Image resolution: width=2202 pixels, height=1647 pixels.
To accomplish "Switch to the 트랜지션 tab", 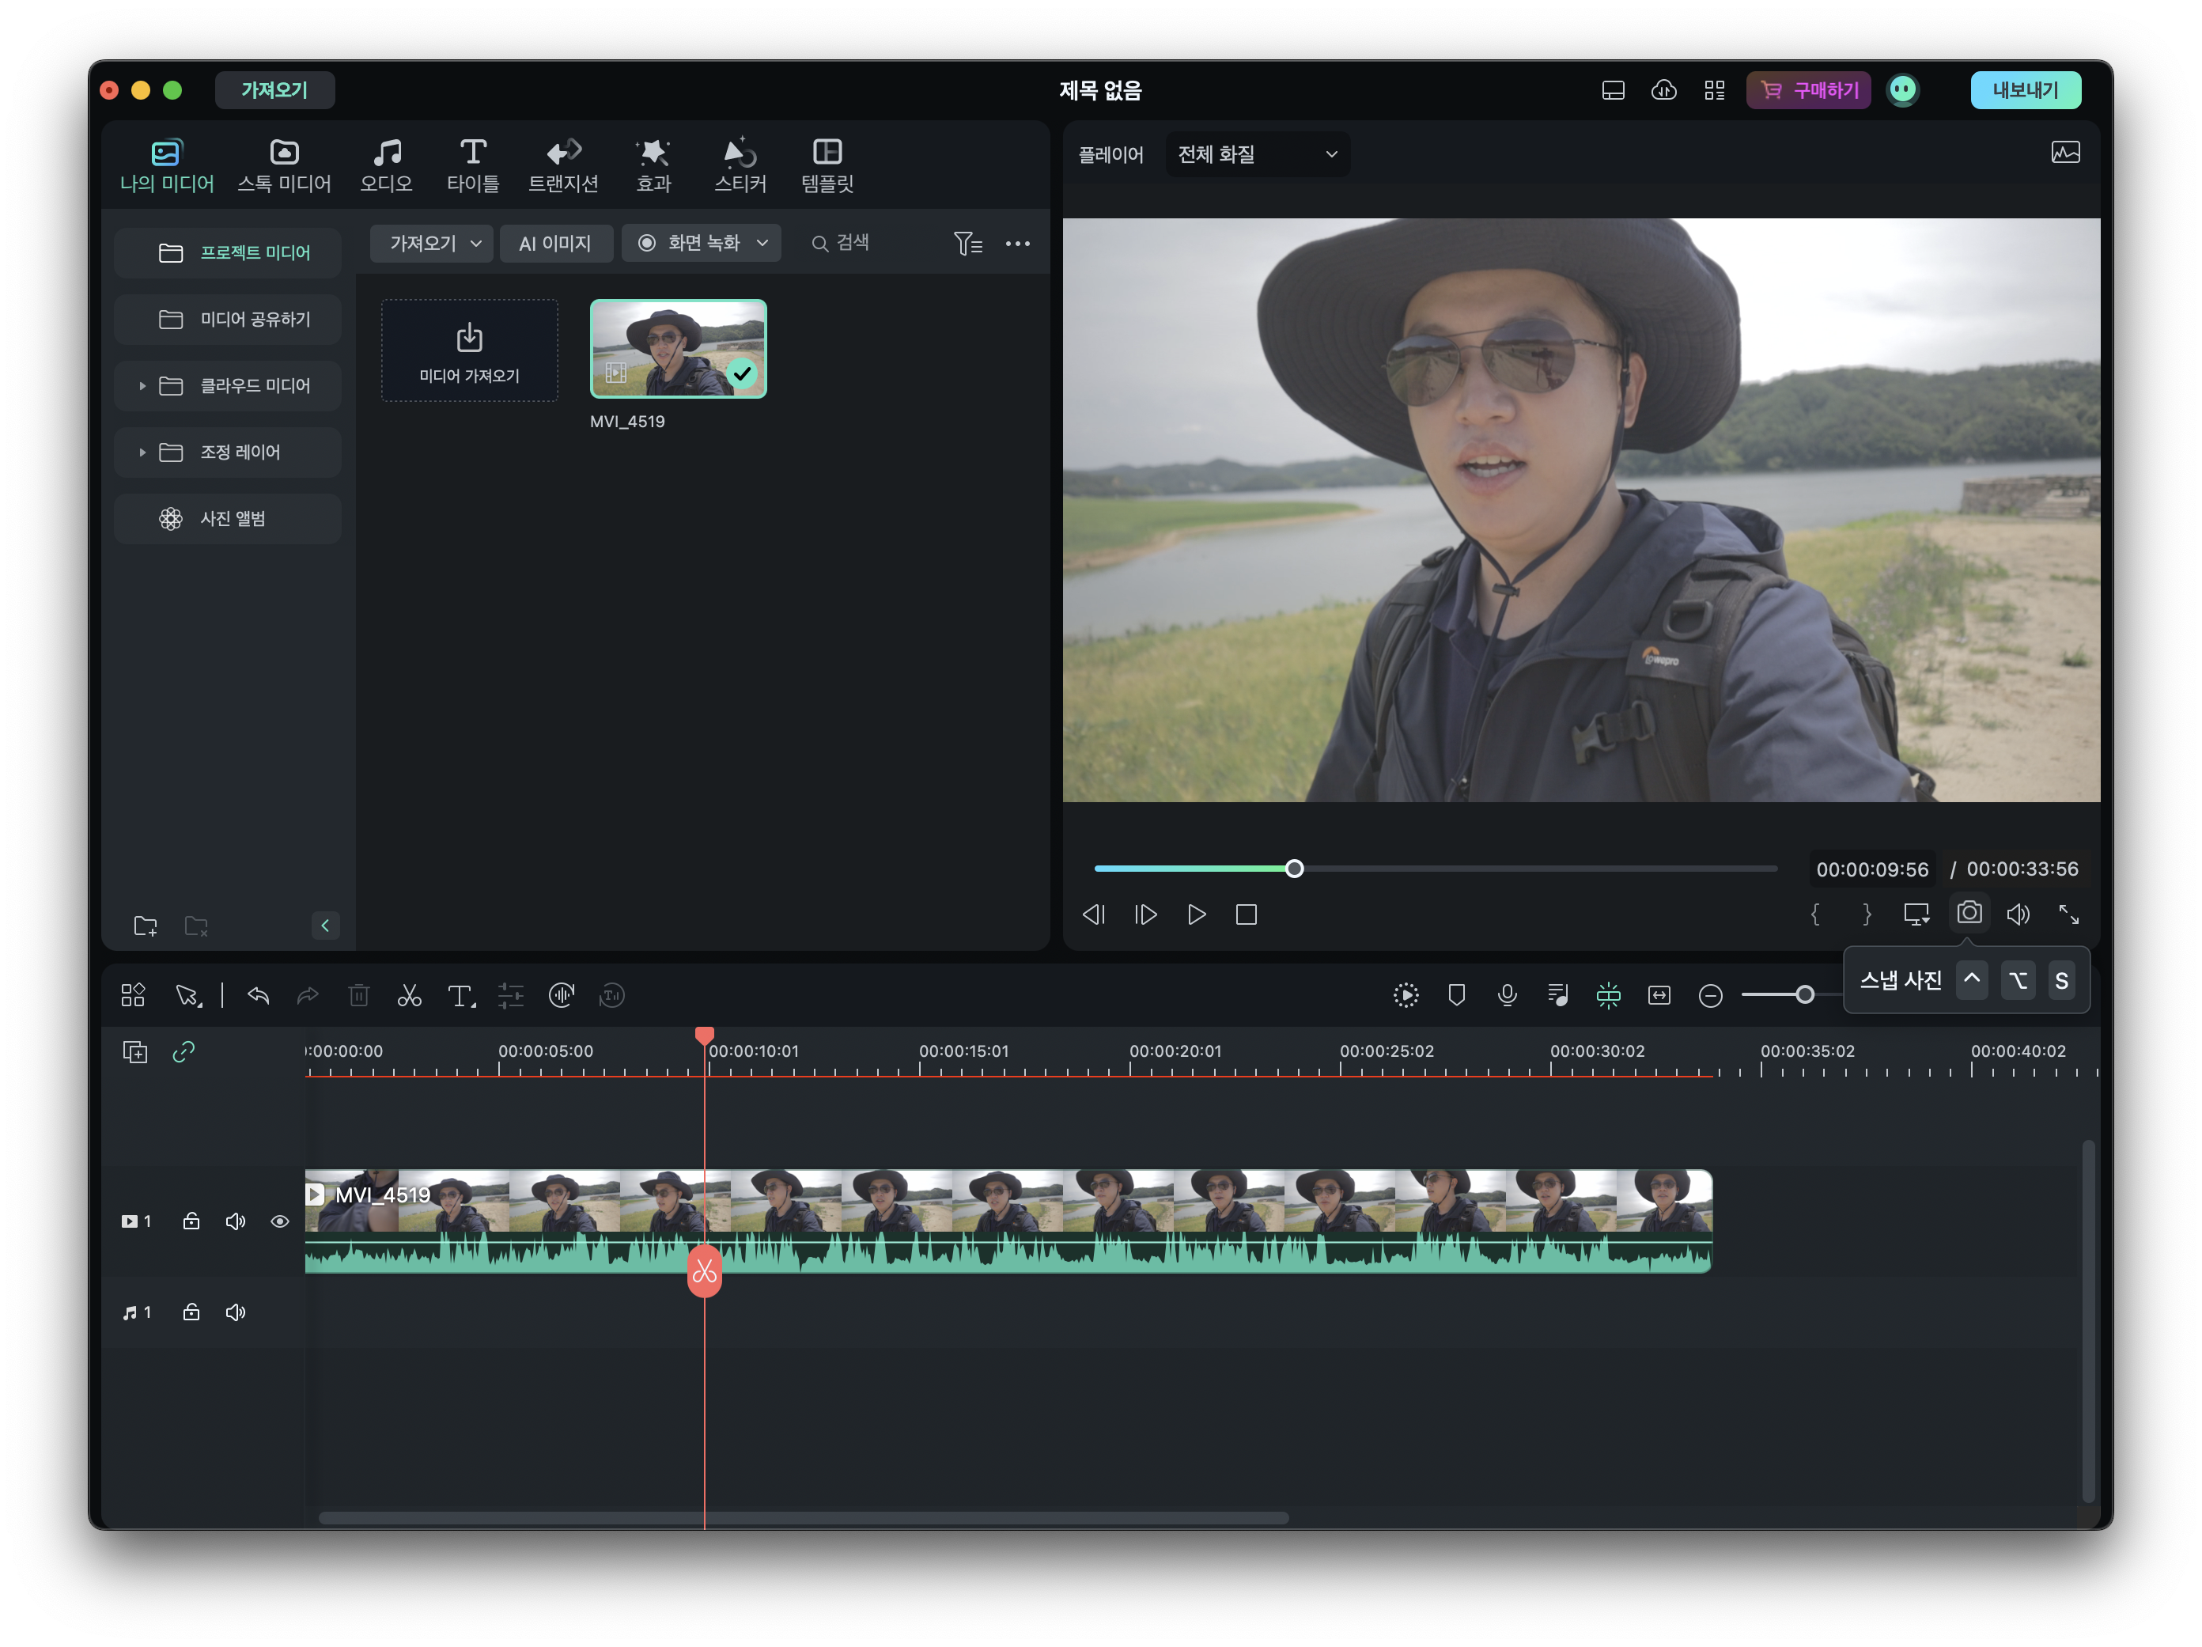I will [562, 165].
